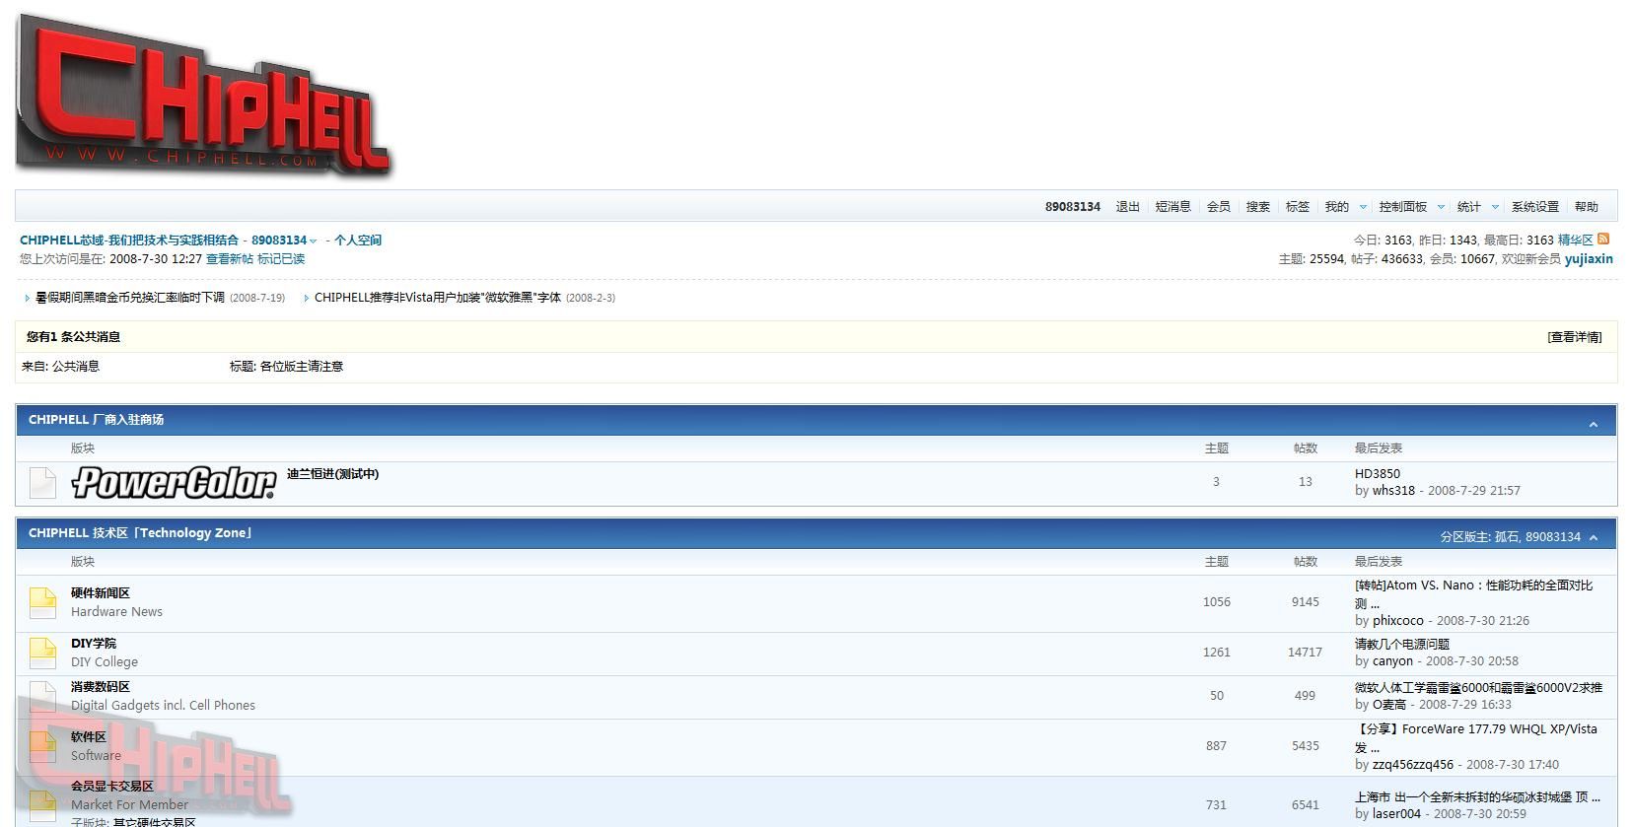Open the 搜索 search page
The image size is (1632, 827).
pos(1257,207)
